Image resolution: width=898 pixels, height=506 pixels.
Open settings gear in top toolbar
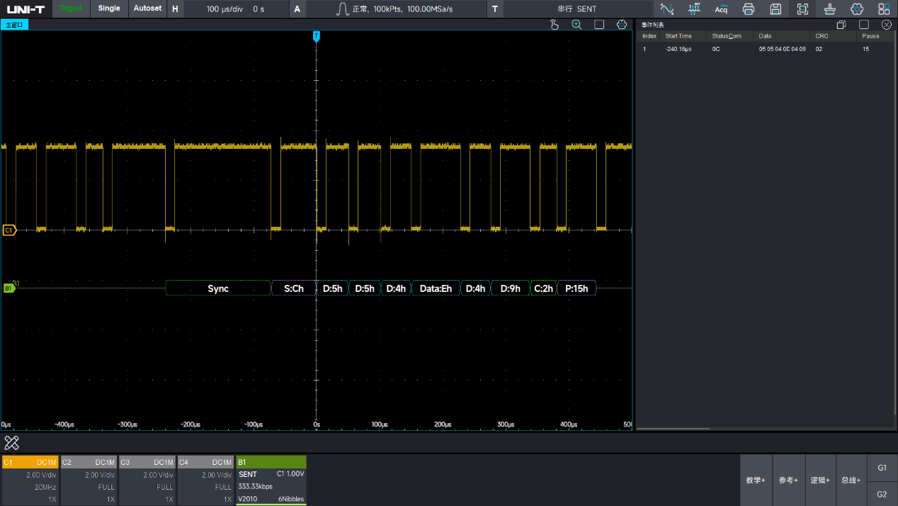click(857, 9)
